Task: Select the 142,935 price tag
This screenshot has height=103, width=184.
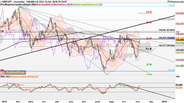Action: (180, 60)
